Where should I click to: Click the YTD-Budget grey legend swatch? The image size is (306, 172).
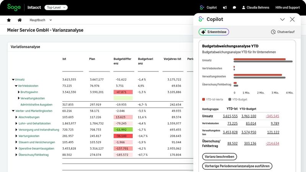coord(230,99)
